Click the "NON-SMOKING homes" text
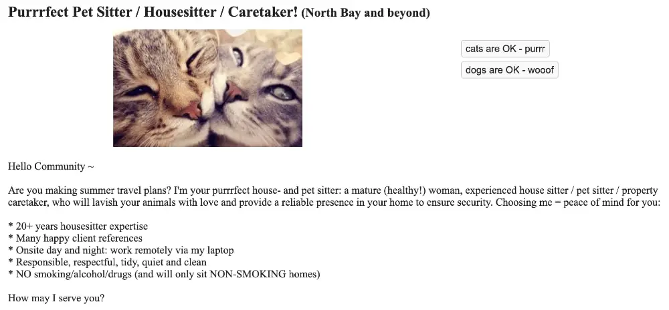The image size is (669, 310). click(x=263, y=274)
